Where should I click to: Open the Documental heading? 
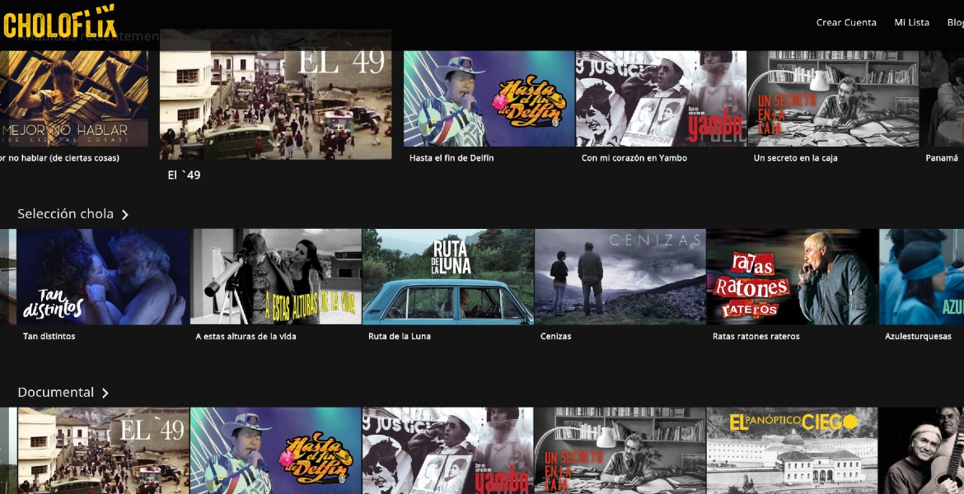tap(55, 392)
